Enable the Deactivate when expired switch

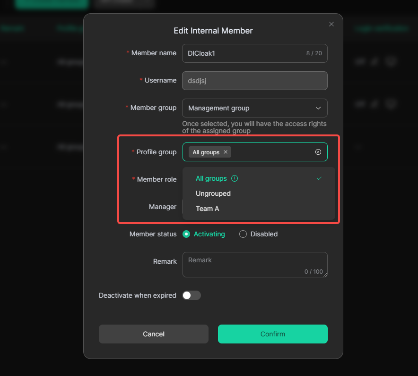click(x=192, y=295)
